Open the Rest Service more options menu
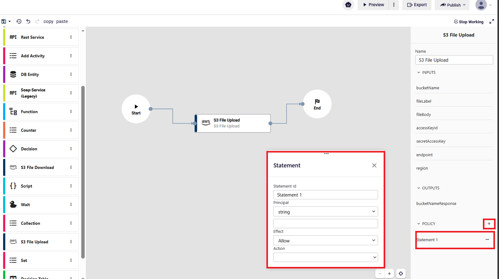Screen dimensions: 499x279 coord(71,37)
